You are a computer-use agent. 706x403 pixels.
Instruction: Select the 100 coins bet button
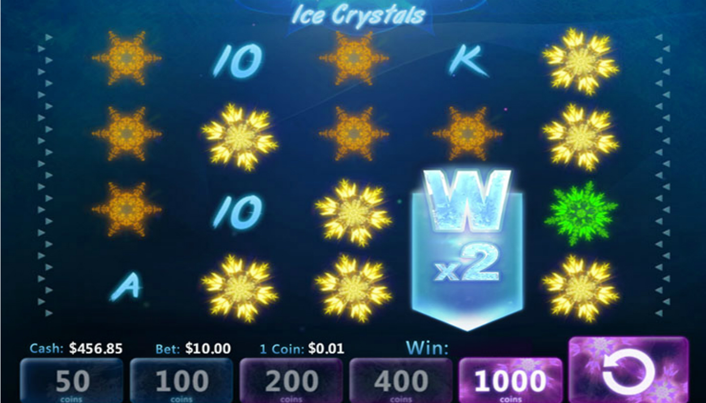click(181, 381)
